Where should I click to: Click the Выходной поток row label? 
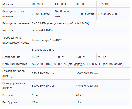tap(16, 14)
